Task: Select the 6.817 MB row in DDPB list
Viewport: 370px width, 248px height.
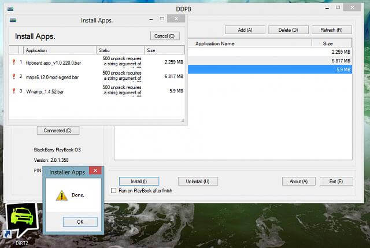Action: point(270,61)
